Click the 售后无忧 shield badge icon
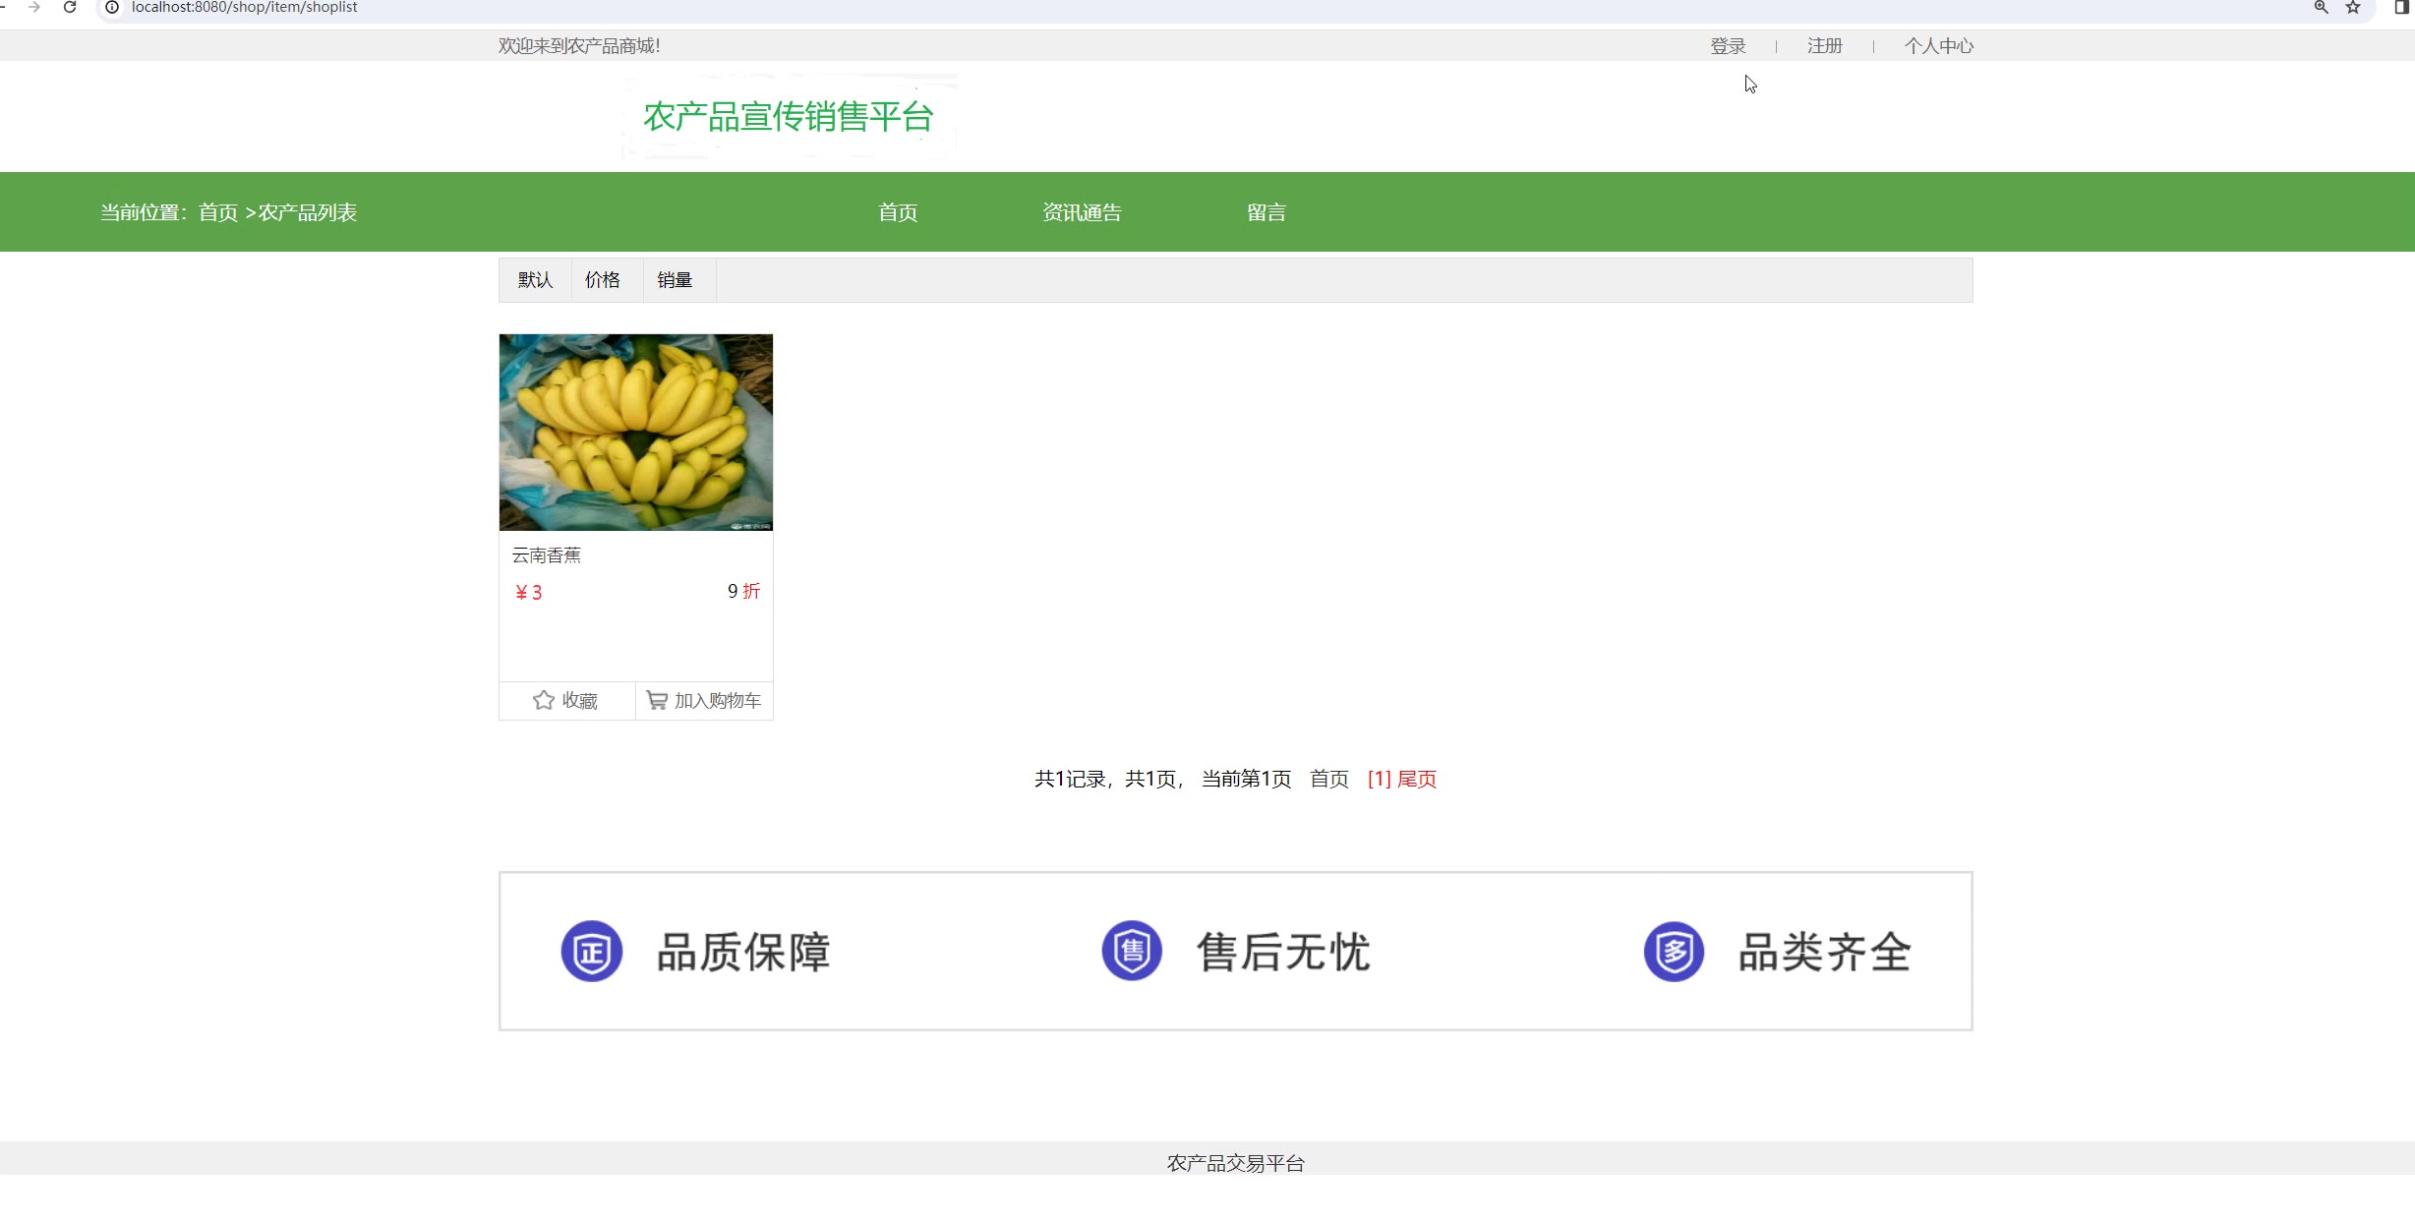2415x1223 pixels. [1132, 951]
